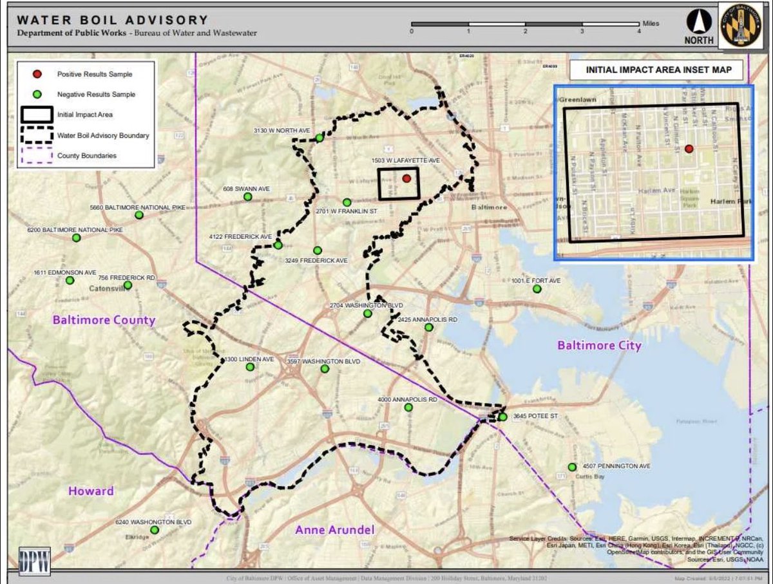Click the 'County Boundaries' legend label
Viewport: 773px width, 584px height.
pyautogui.click(x=86, y=156)
